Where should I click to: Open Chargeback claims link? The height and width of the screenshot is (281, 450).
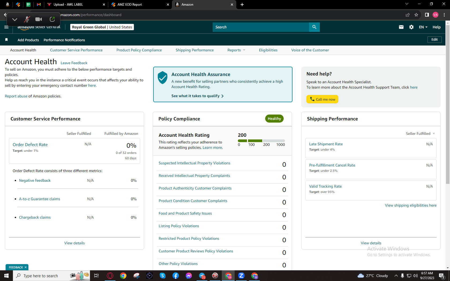point(35,217)
